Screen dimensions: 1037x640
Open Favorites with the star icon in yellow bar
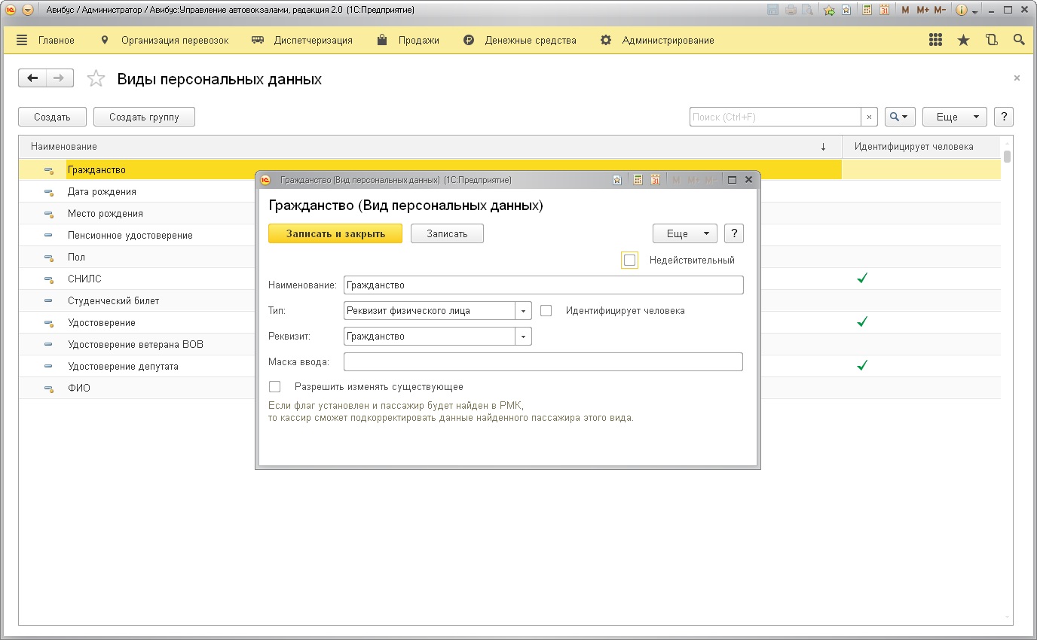[x=963, y=40]
